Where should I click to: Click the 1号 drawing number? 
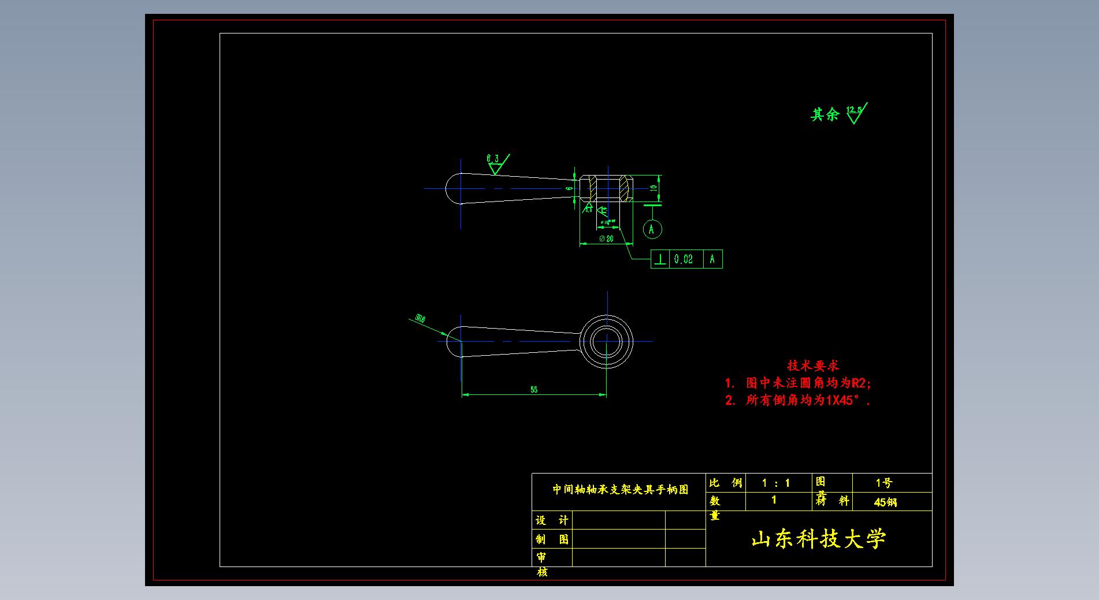coord(883,483)
